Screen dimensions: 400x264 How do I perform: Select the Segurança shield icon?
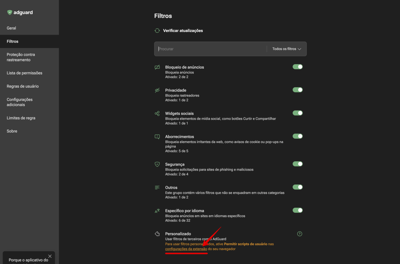tap(157, 164)
